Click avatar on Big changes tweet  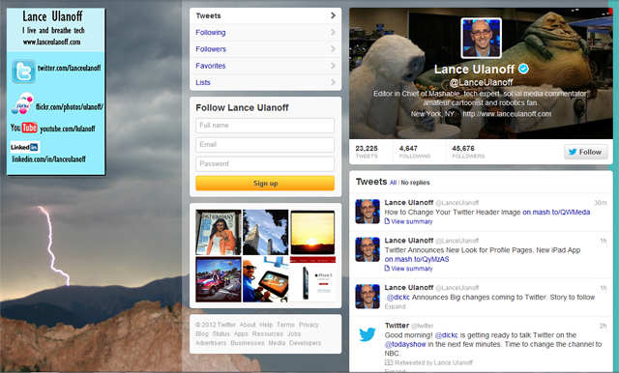pos(368,296)
